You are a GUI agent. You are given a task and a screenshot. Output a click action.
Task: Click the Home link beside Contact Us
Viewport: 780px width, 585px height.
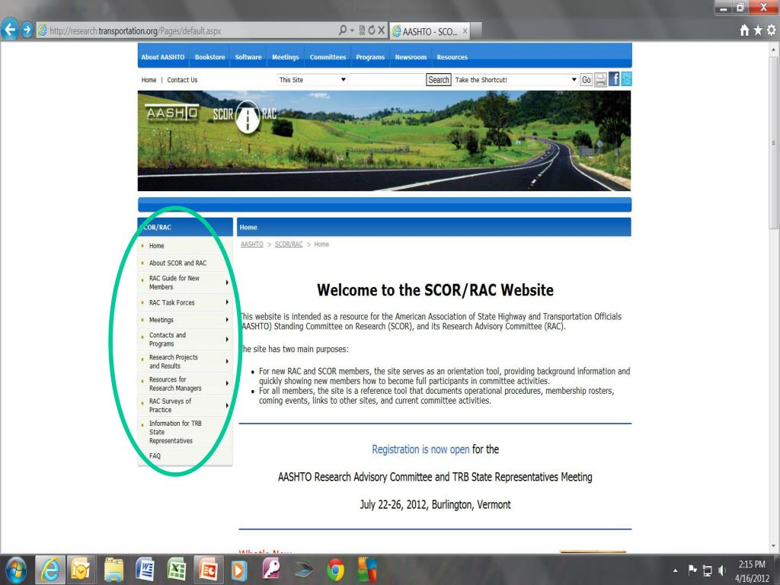pyautogui.click(x=149, y=79)
